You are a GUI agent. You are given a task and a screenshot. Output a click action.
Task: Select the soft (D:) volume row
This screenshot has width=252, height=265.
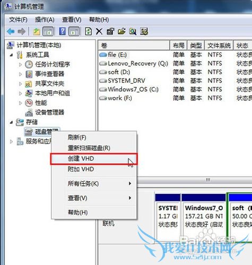(175, 72)
